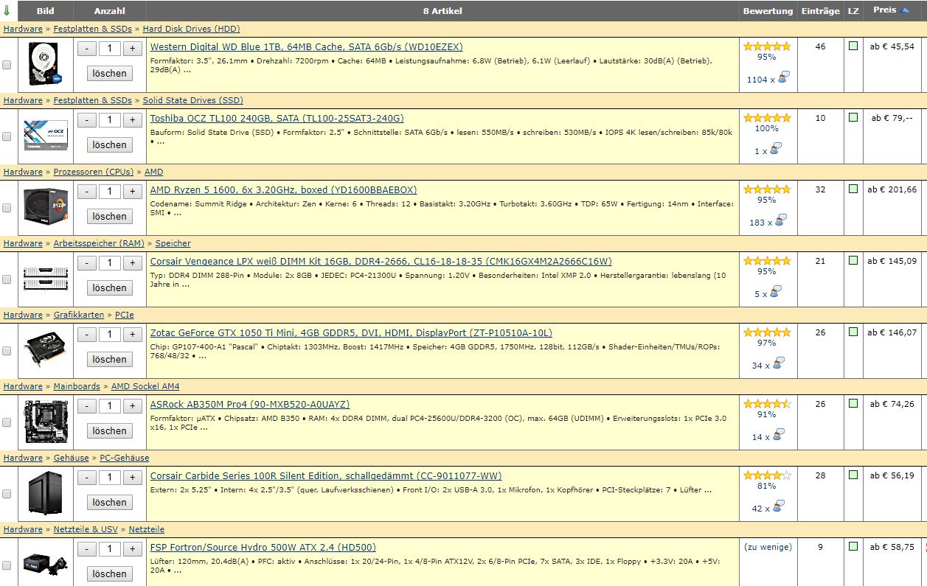Click star rating of WD Blue 1TB
Viewport: 927px width, 586px height.
767,46
